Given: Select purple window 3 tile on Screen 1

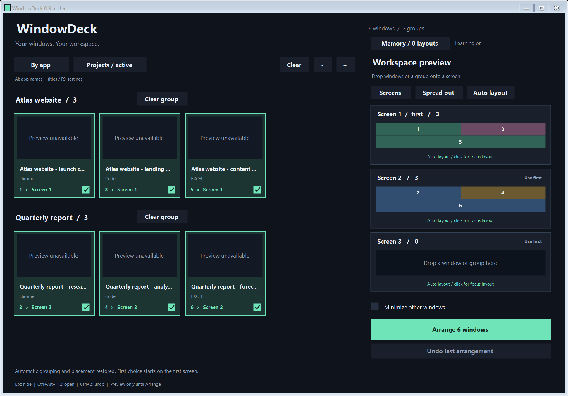Looking at the screenshot, I should pos(503,129).
